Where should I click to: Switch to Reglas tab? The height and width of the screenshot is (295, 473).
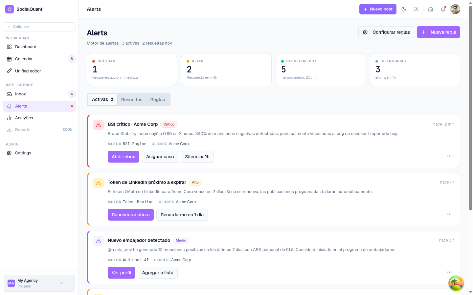coord(158,100)
